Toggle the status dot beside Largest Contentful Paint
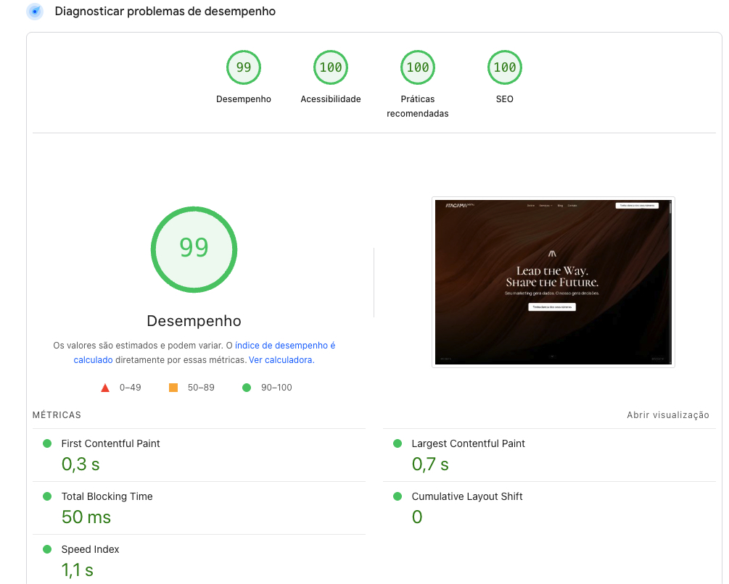The width and height of the screenshot is (729, 584). click(397, 443)
